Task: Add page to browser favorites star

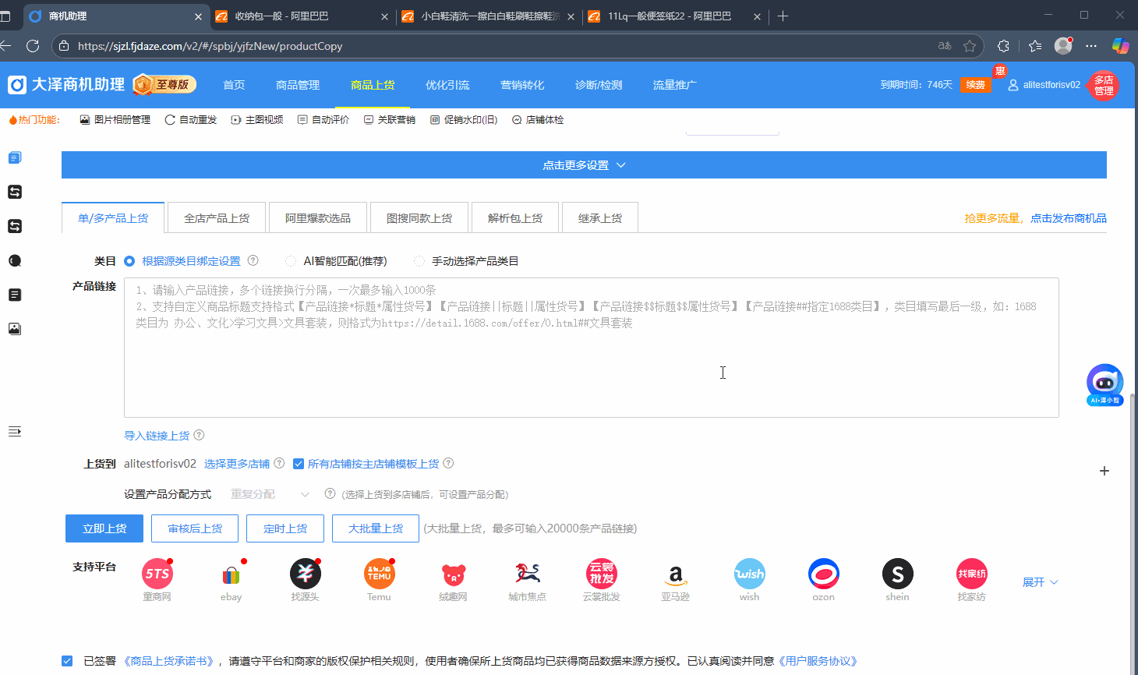Action: [970, 46]
